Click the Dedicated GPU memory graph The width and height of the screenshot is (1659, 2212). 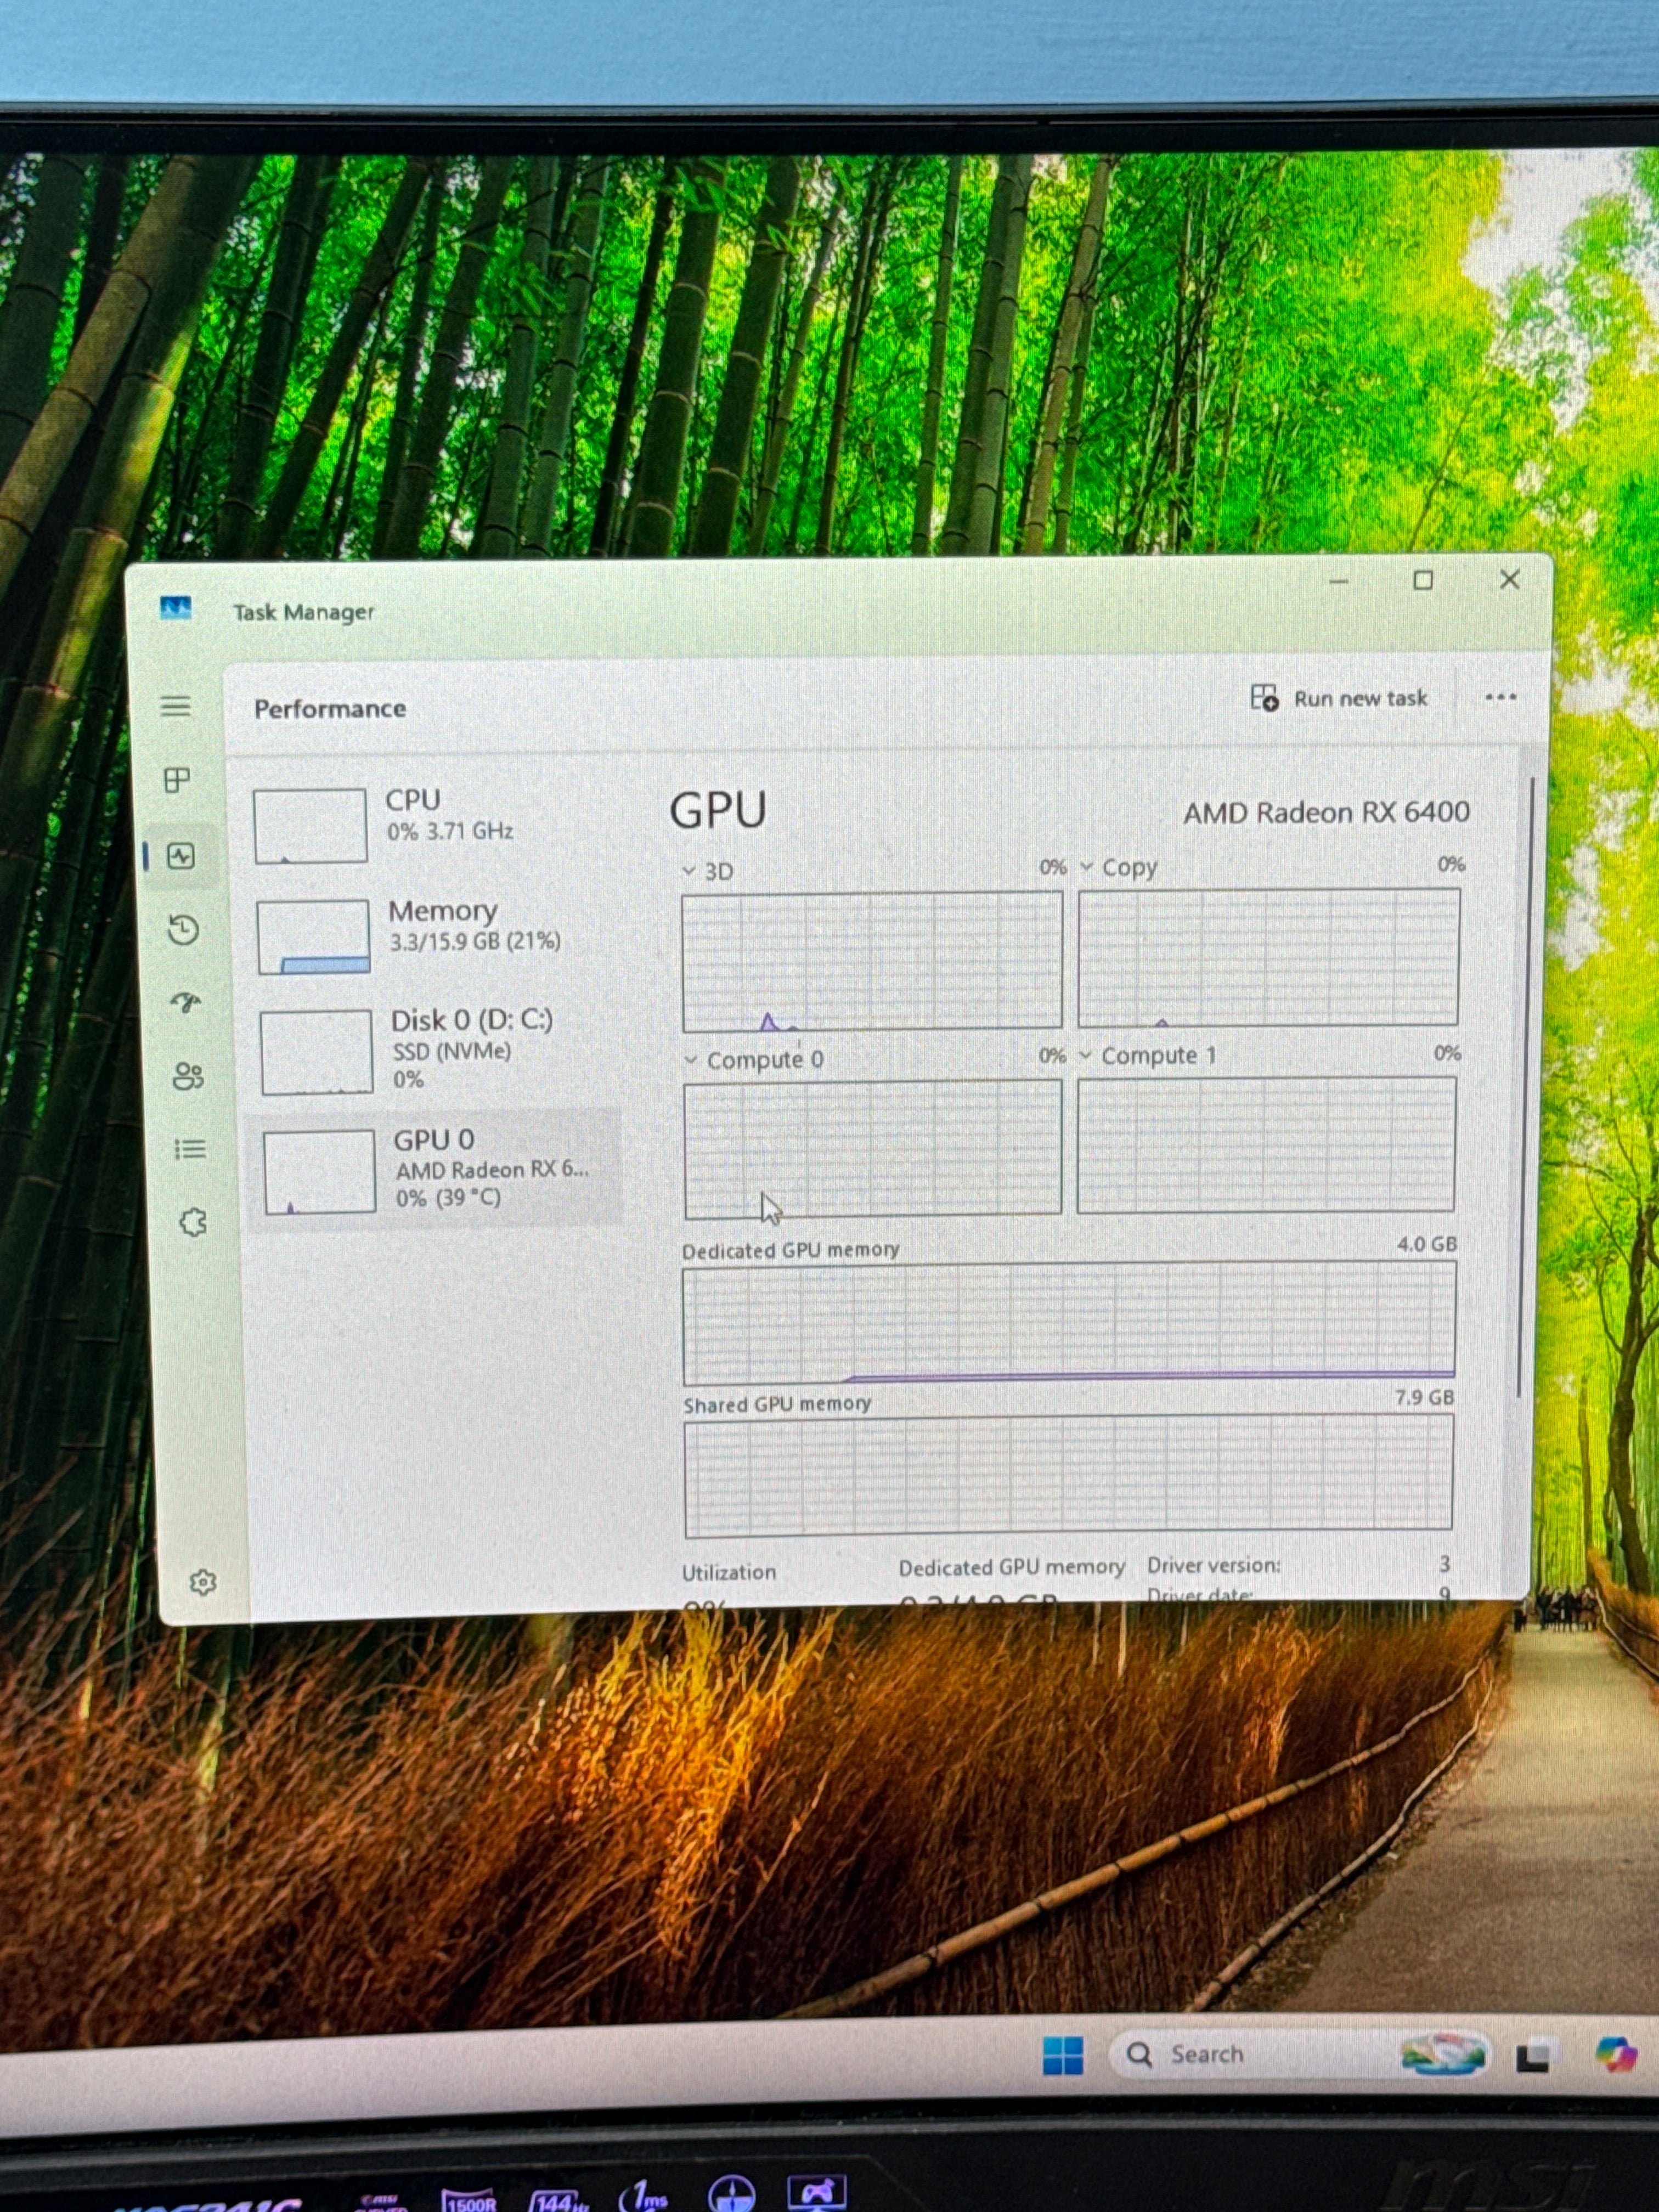[x=1069, y=1322]
